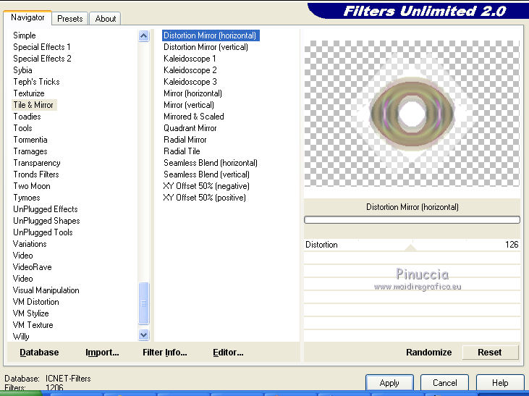Select UnPlugged Tools category
Image resolution: width=529 pixels, height=396 pixels.
(43, 232)
